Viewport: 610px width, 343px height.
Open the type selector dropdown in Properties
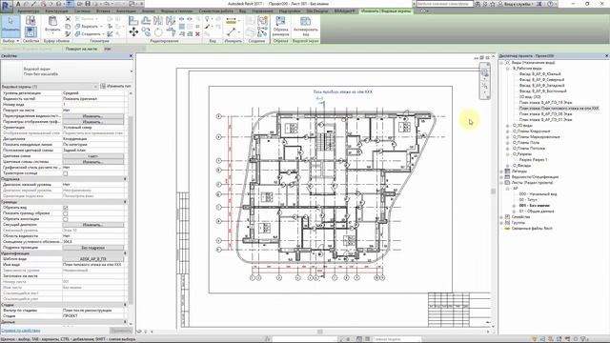131,71
